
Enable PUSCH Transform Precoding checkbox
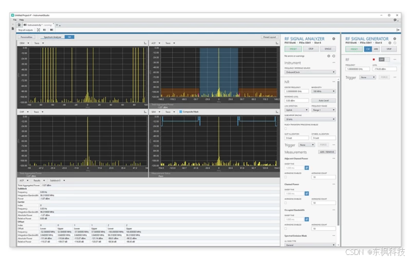(x=286, y=128)
